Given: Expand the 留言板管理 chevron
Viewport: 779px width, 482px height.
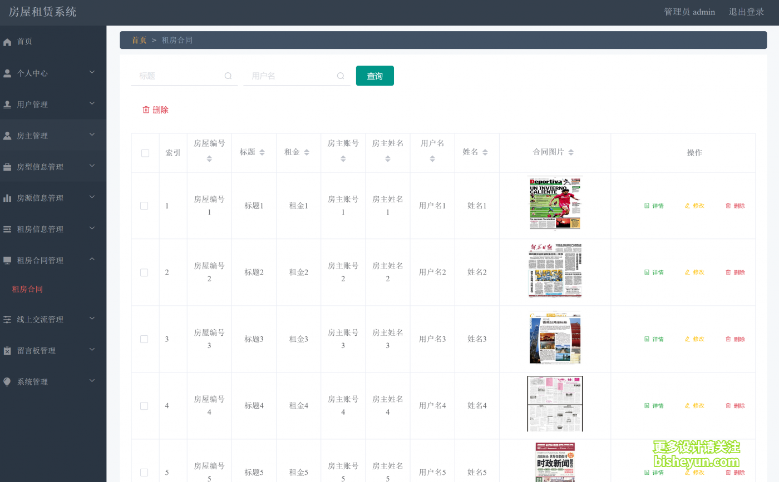Looking at the screenshot, I should tap(92, 350).
